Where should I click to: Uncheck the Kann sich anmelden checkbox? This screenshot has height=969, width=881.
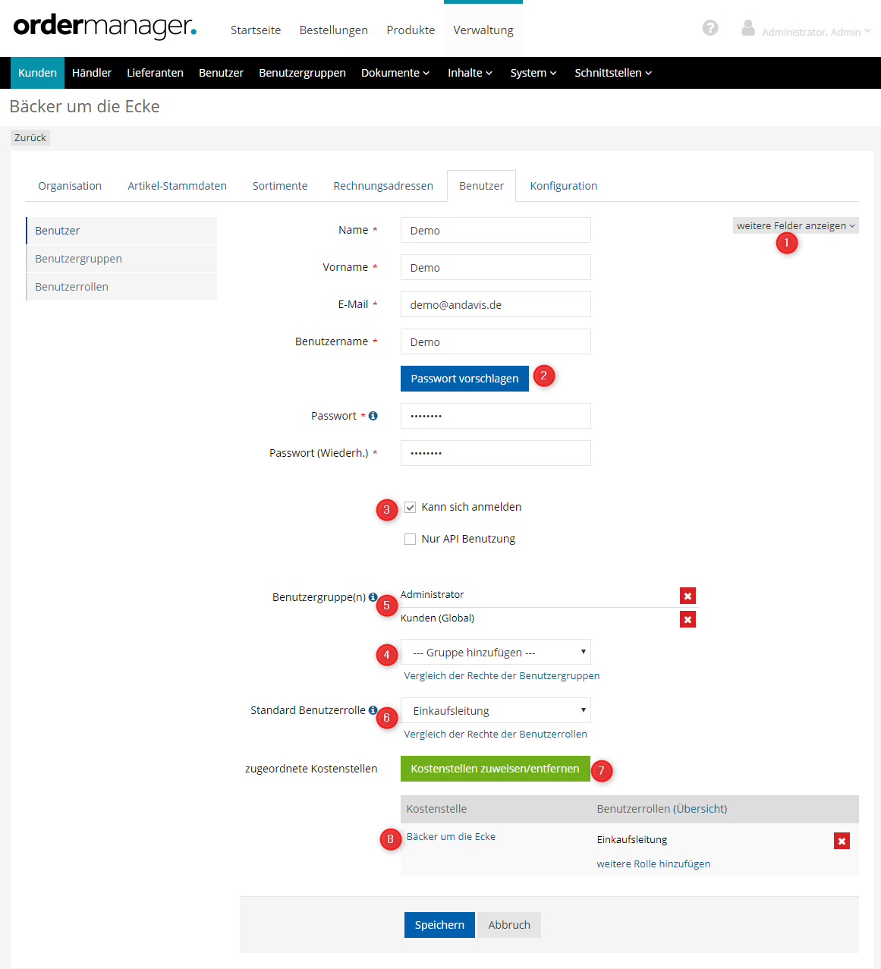(x=411, y=508)
